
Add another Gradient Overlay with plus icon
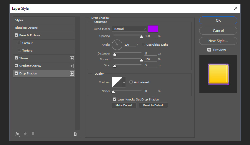[71, 66]
